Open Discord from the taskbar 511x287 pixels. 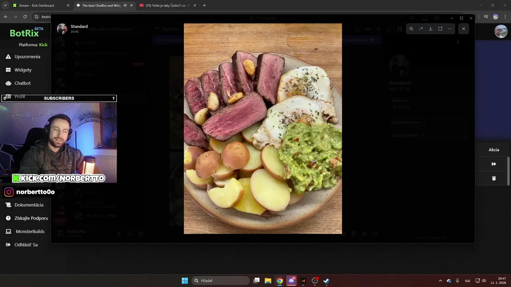(291, 281)
